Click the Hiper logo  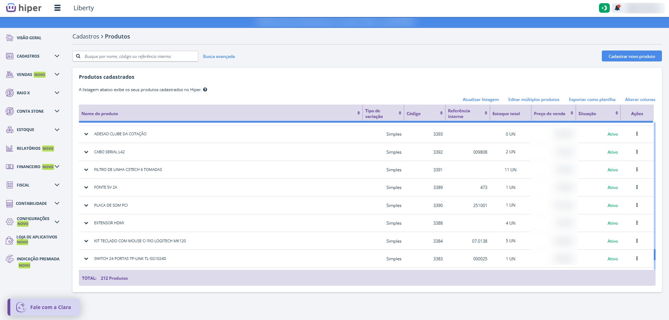click(x=24, y=8)
